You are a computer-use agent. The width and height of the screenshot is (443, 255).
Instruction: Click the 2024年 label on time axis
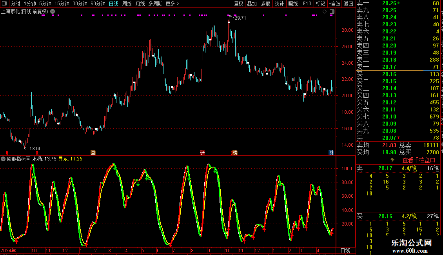[8, 250]
